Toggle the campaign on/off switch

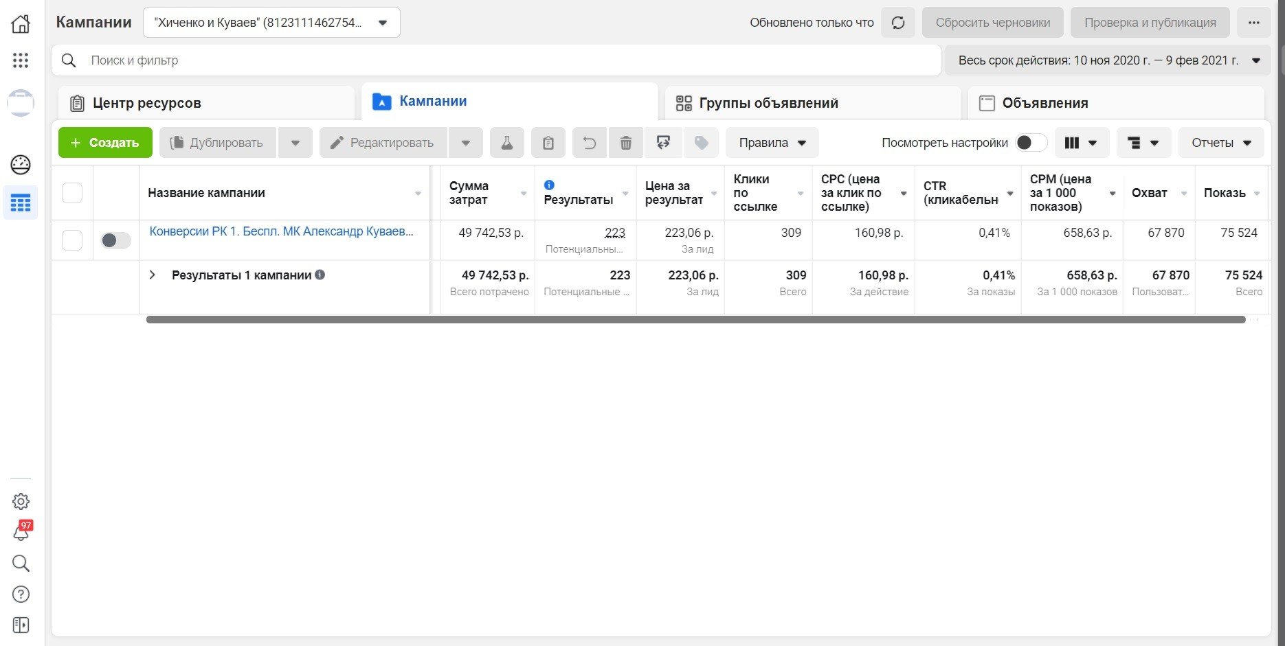tap(115, 240)
